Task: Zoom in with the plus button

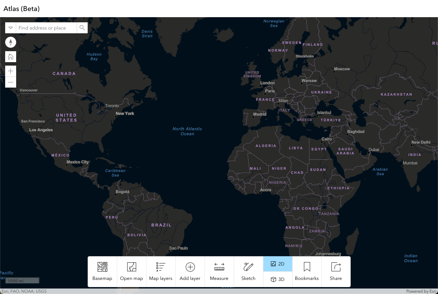Action: pos(11,71)
